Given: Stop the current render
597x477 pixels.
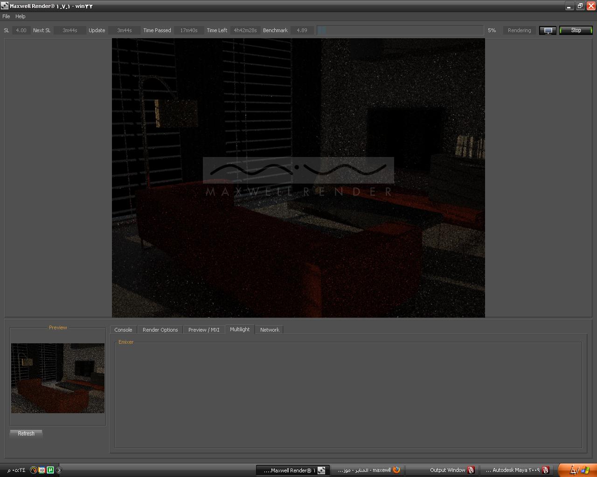Looking at the screenshot, I should coord(576,30).
